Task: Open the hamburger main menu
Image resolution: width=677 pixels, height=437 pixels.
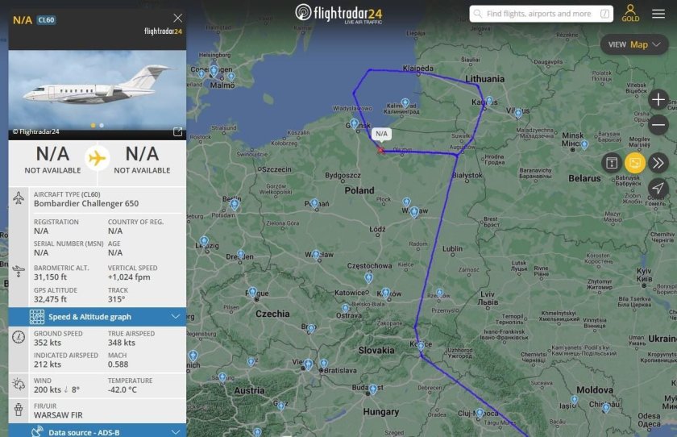Action: tap(658, 14)
